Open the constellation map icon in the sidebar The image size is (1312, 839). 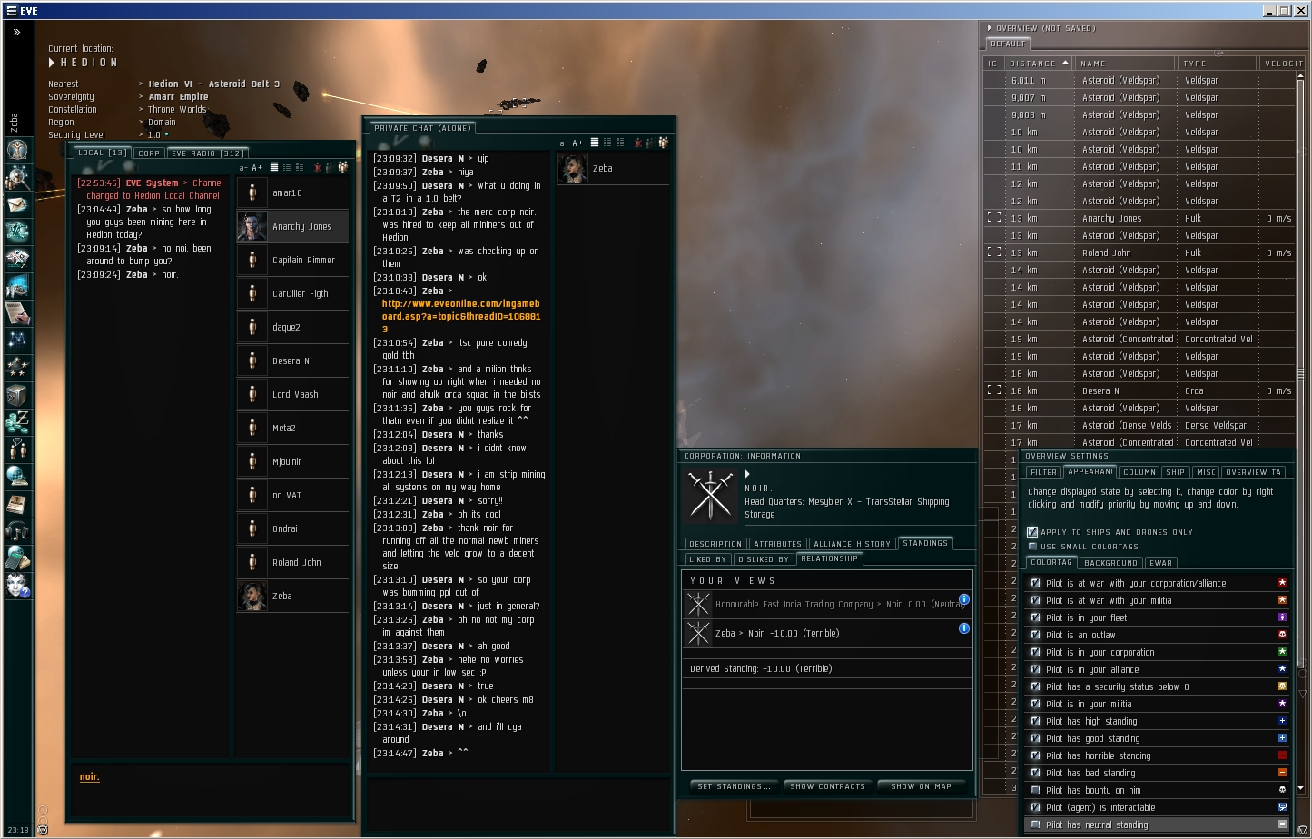[17, 341]
